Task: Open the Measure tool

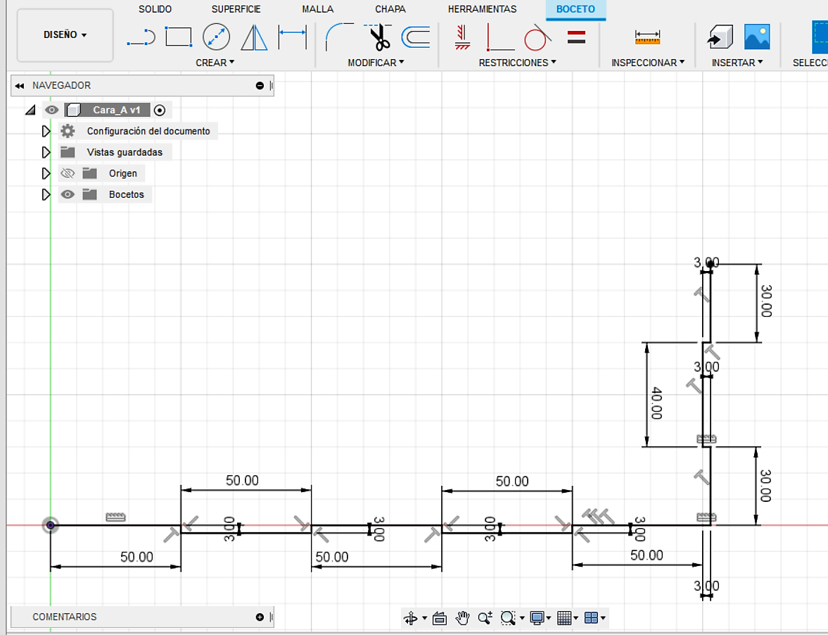Action: pyautogui.click(x=647, y=37)
